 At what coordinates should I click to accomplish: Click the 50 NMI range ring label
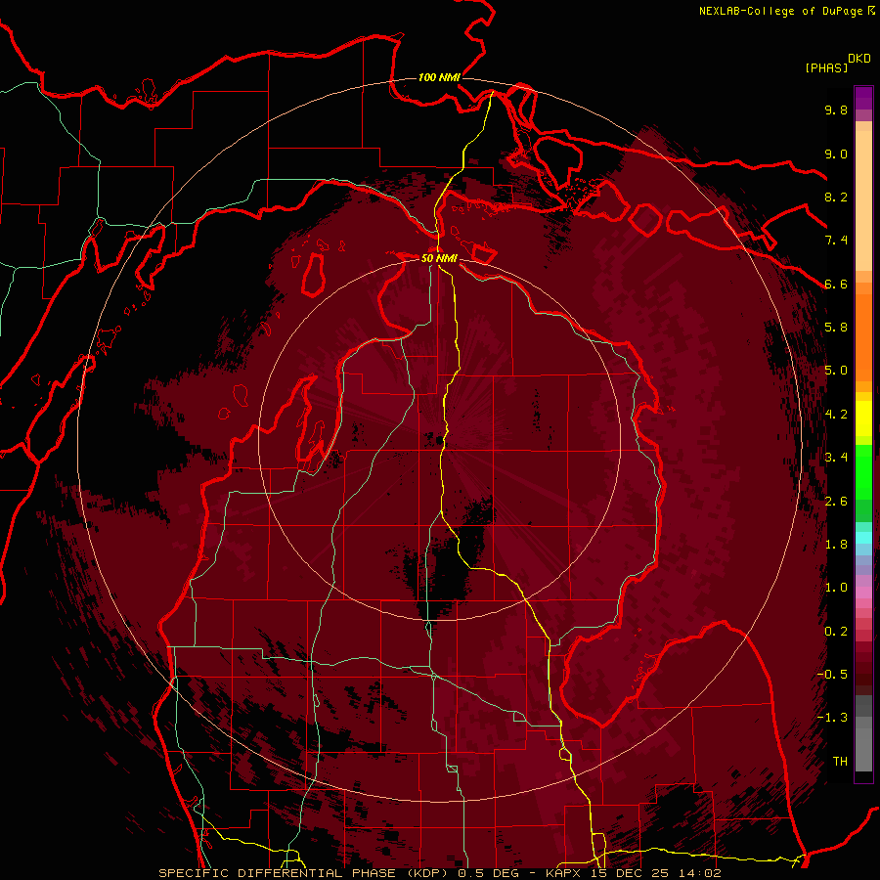pyautogui.click(x=439, y=258)
